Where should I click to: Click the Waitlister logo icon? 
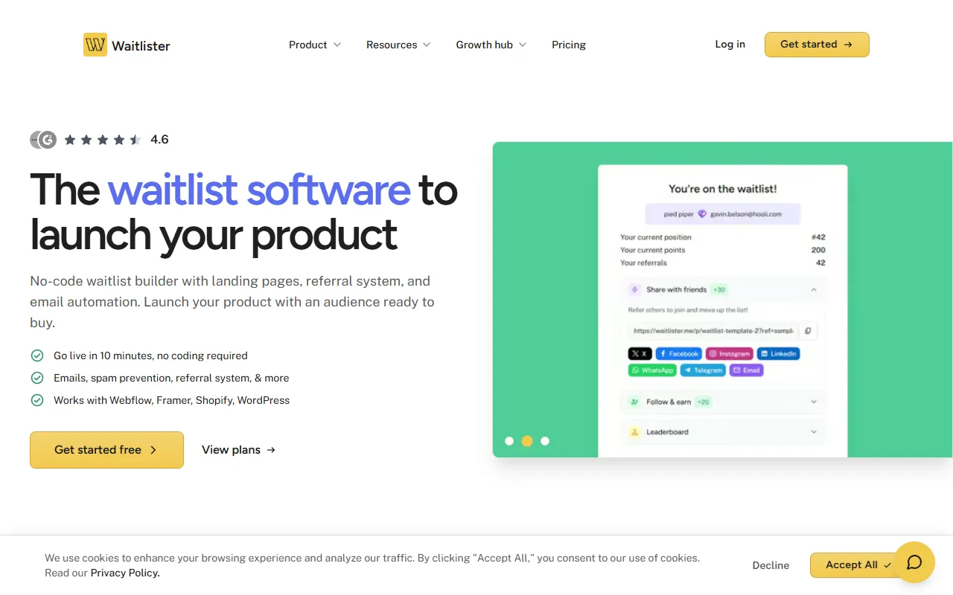pos(95,45)
